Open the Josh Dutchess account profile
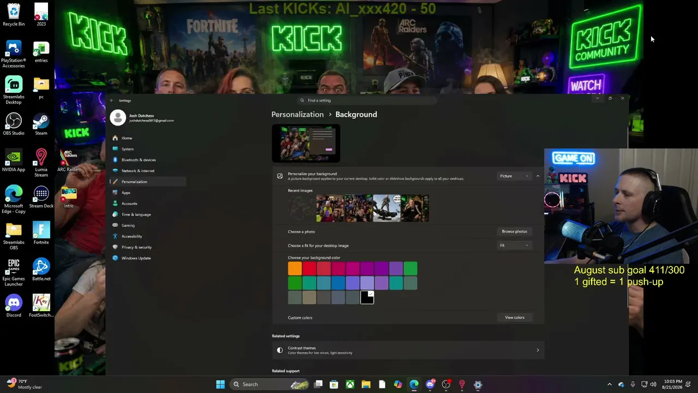The width and height of the screenshot is (698, 393). click(142, 118)
